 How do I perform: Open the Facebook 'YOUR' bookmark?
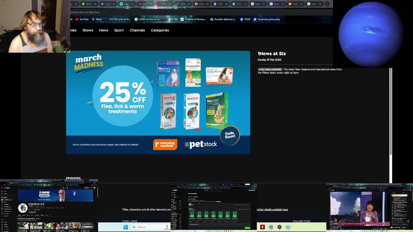(x=245, y=19)
